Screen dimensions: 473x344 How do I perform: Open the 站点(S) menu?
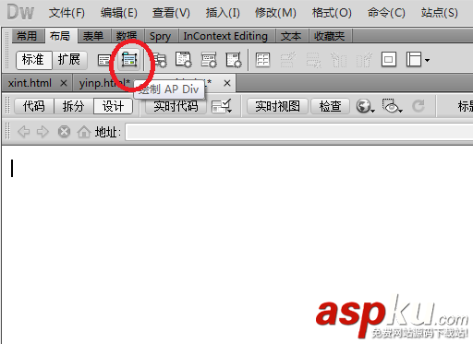pyautogui.click(x=440, y=13)
